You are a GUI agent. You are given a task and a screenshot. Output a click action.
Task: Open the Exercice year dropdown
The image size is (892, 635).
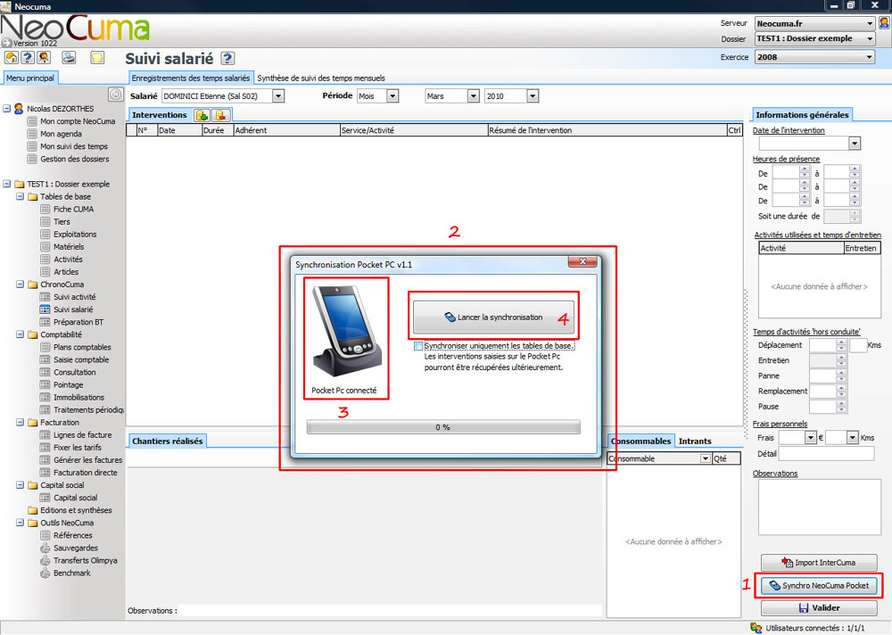(869, 57)
